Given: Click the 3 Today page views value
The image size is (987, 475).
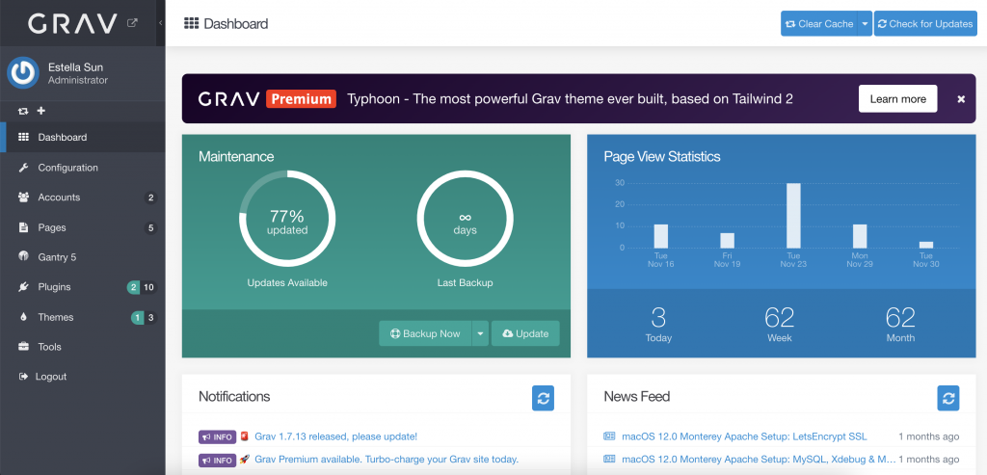Looking at the screenshot, I should click(x=658, y=318).
